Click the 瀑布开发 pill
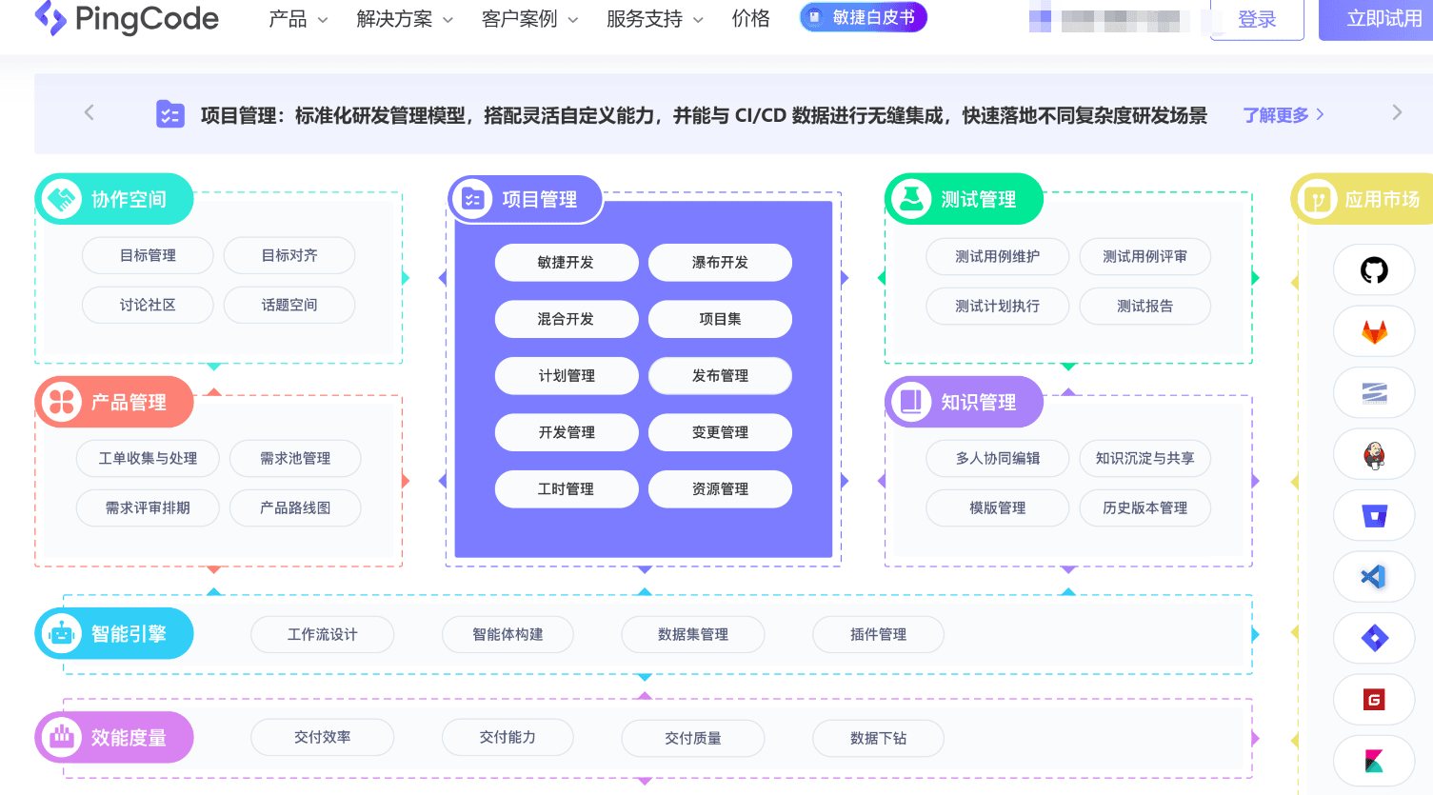Screen dimensions: 1433x795 tap(720, 262)
